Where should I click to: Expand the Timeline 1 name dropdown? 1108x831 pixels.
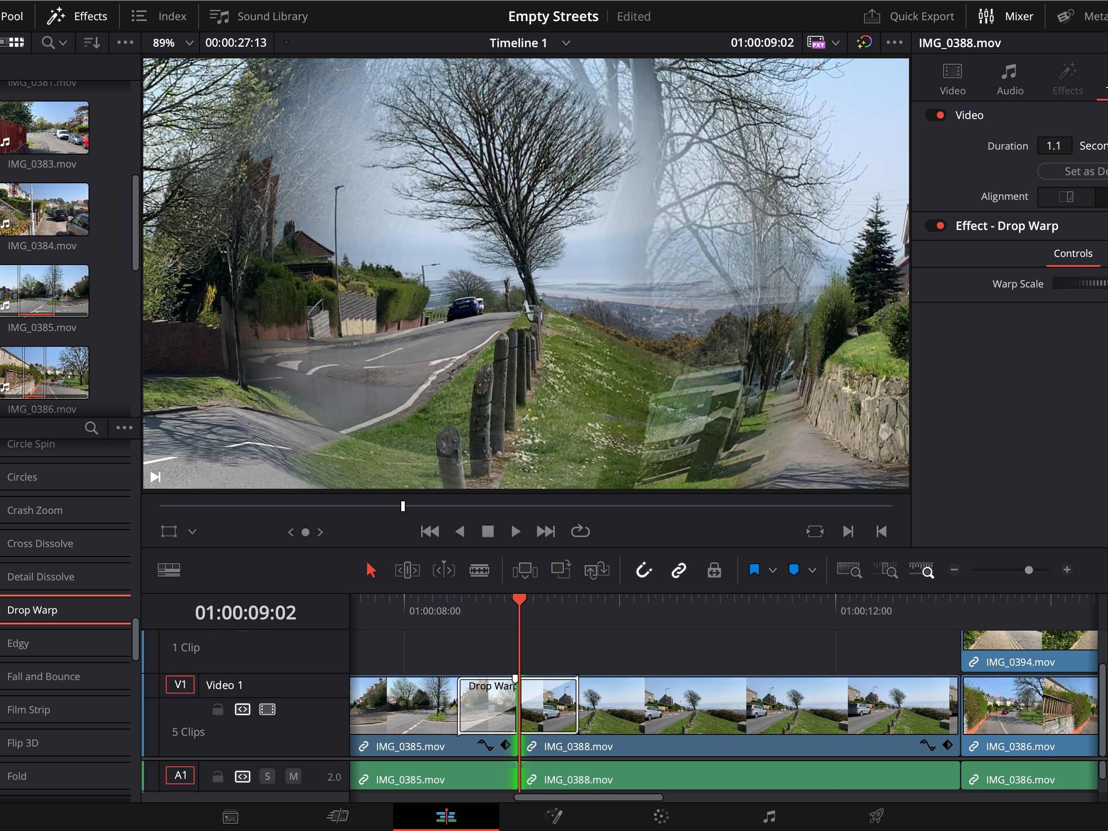[566, 43]
